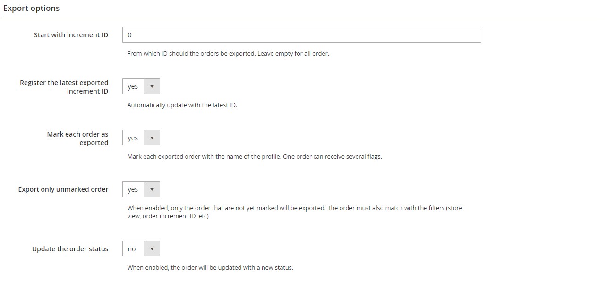The image size is (605, 282).
Task: Click the arrow next to Update the order status
Action: tap(152, 249)
